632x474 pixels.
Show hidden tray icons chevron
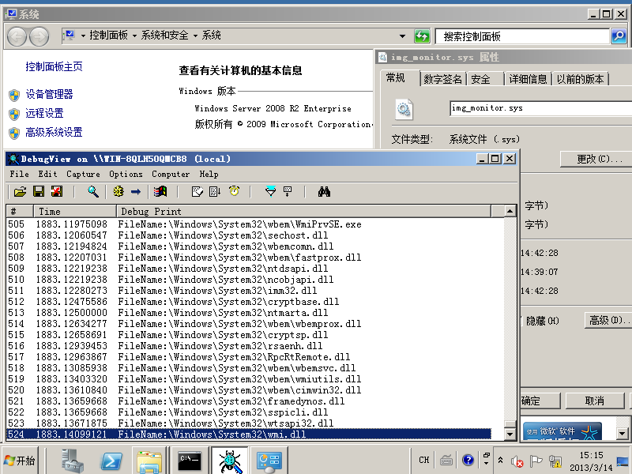501,460
